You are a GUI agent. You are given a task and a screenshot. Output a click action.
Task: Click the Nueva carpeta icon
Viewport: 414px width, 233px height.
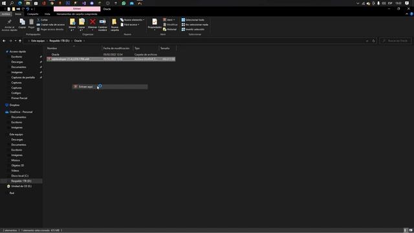click(x=114, y=21)
